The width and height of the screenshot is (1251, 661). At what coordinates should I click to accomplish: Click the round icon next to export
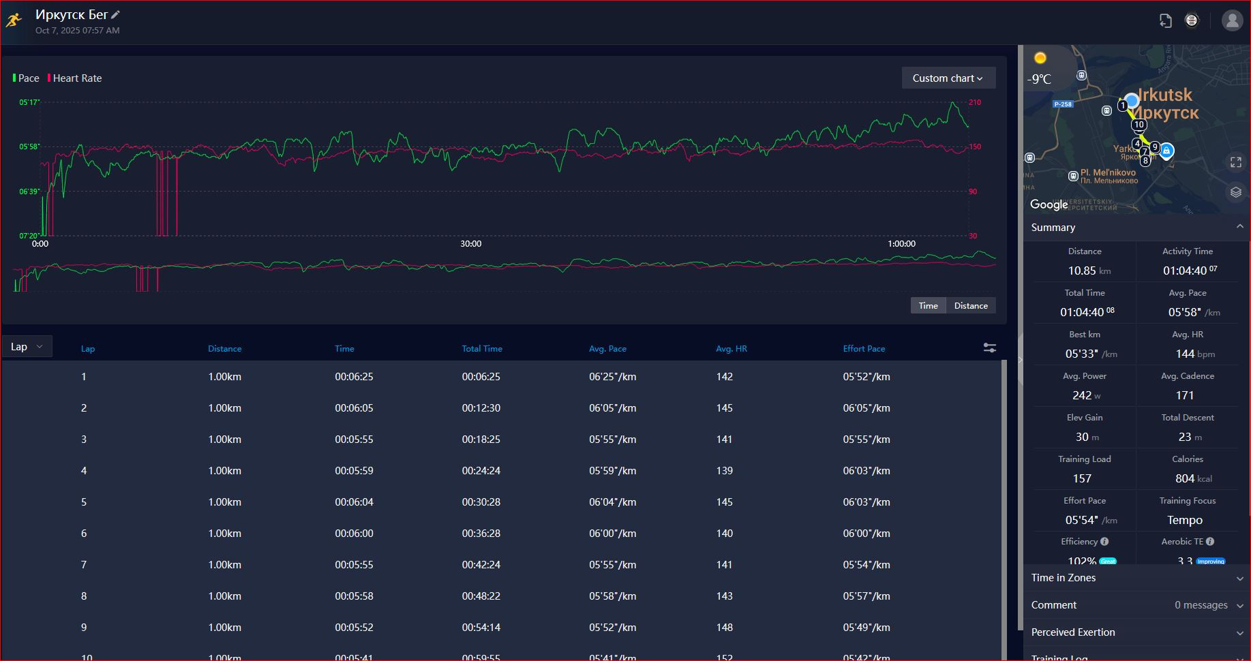[1191, 20]
